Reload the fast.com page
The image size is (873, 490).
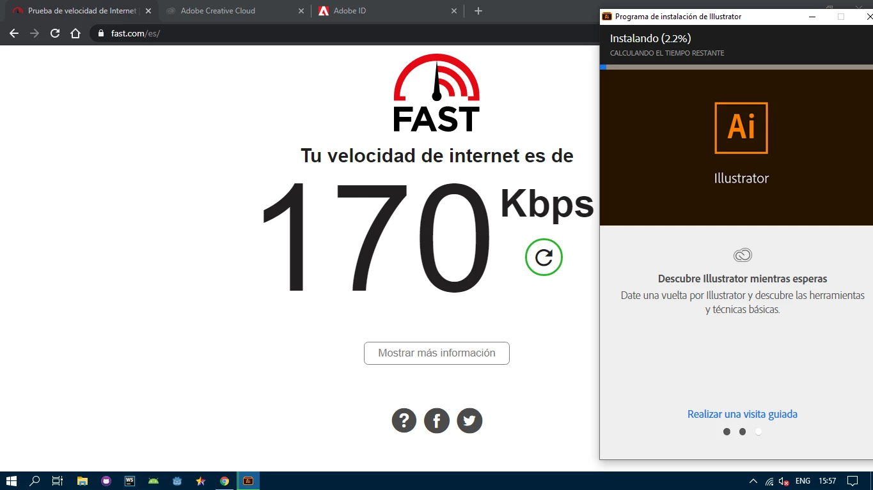click(55, 33)
